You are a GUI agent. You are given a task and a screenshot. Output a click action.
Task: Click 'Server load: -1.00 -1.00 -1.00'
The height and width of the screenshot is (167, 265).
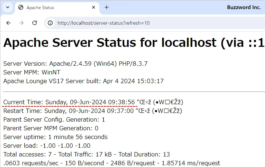click(x=47, y=146)
